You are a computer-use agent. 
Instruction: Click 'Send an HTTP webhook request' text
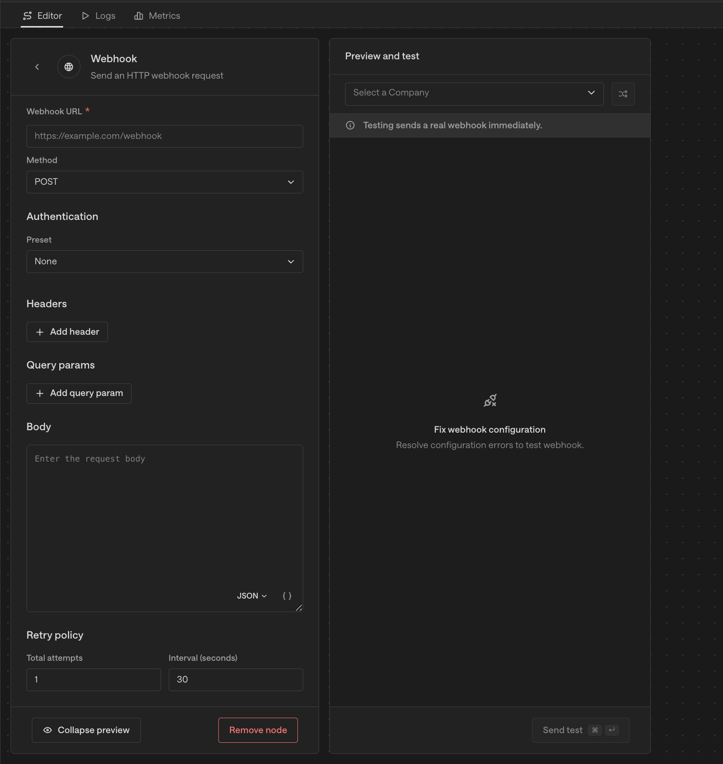click(157, 76)
